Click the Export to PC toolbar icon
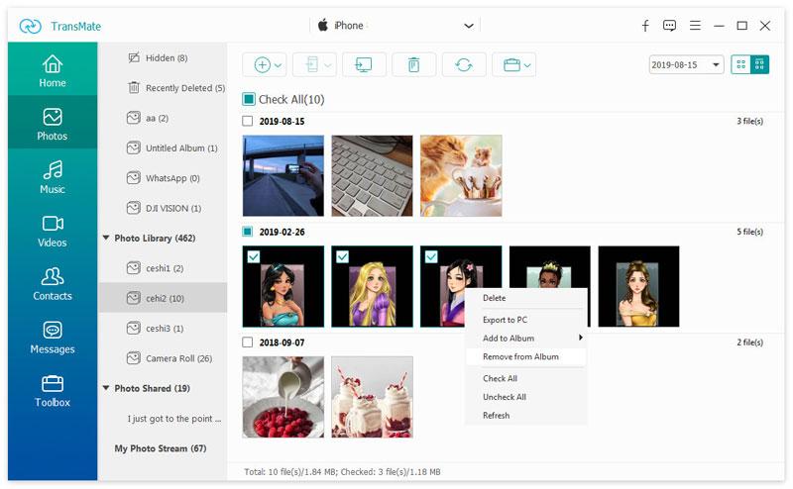 pos(364,64)
